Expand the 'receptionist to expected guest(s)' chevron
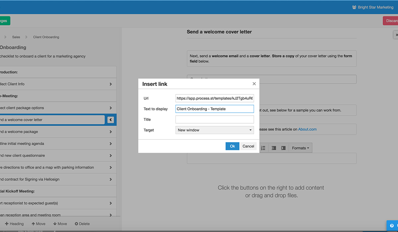This screenshot has width=398, height=232. click(x=111, y=203)
